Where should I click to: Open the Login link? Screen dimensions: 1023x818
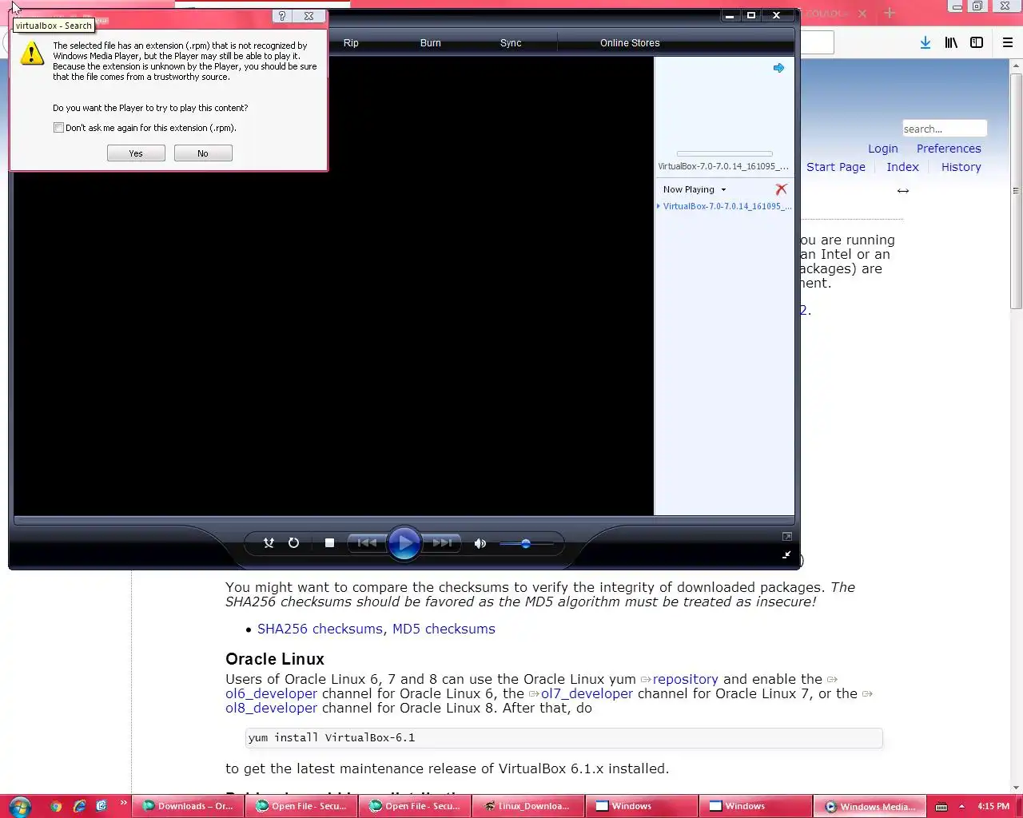pos(883,149)
